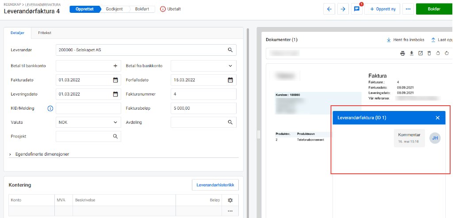455x218 pixels.
Task: Open comments chat icon
Action: (356, 9)
